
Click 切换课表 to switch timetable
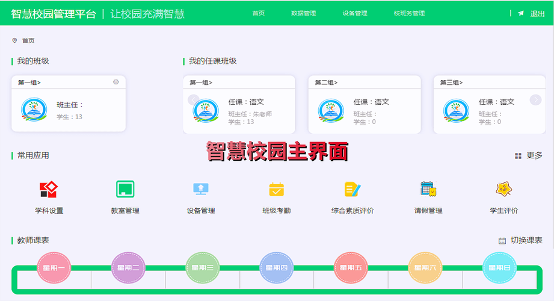(x=521, y=240)
